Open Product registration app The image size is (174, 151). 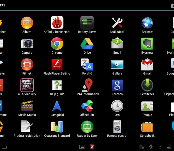(27, 126)
